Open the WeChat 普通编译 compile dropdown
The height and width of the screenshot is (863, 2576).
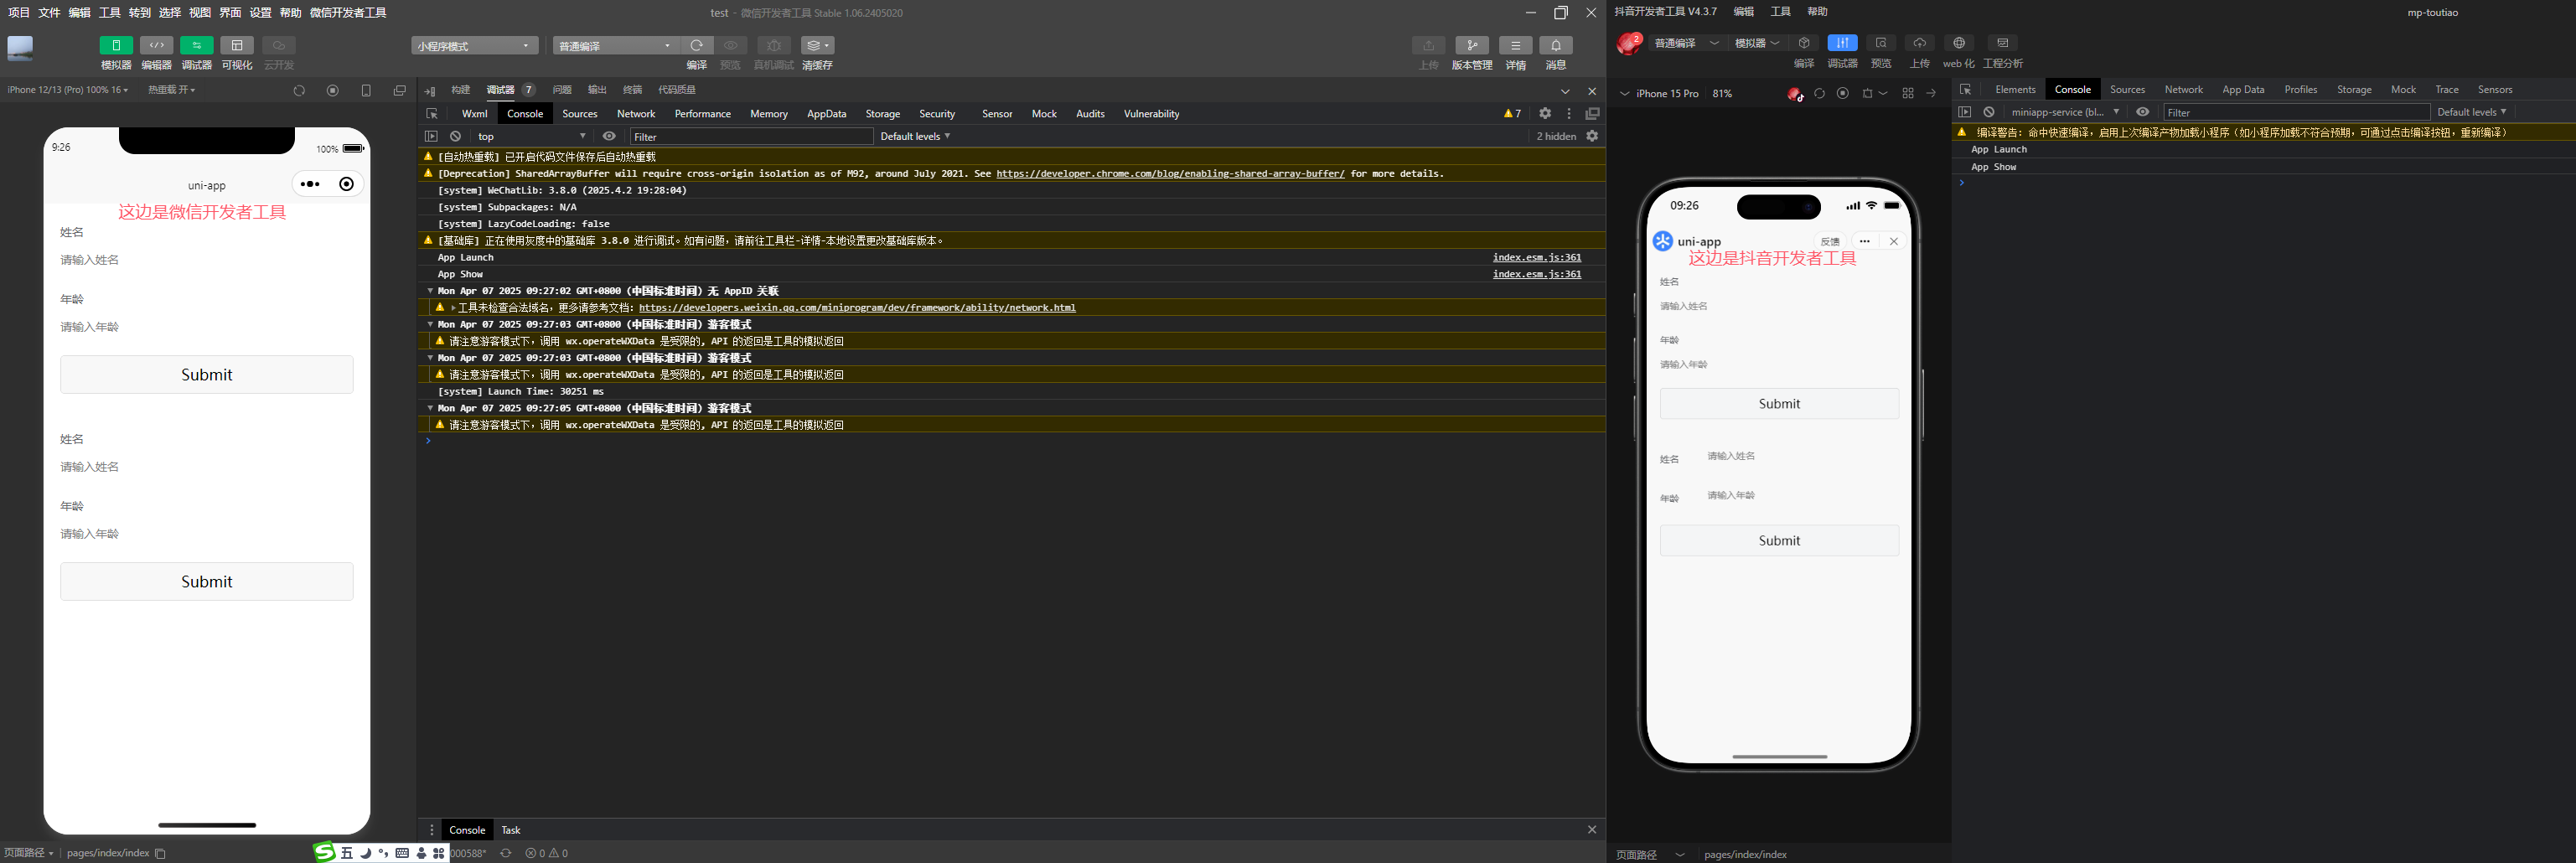coord(616,46)
